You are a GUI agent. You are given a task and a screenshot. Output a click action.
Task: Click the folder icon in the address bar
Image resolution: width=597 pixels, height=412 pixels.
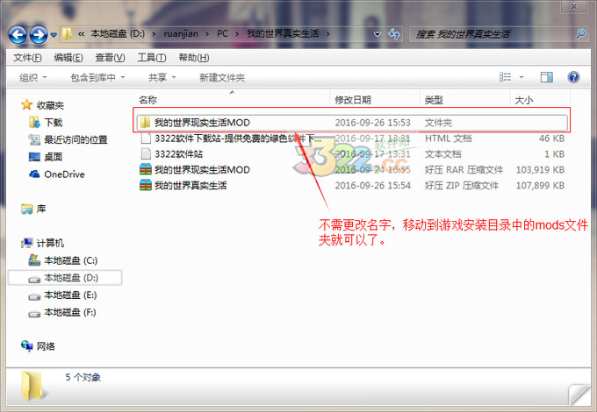coord(67,34)
